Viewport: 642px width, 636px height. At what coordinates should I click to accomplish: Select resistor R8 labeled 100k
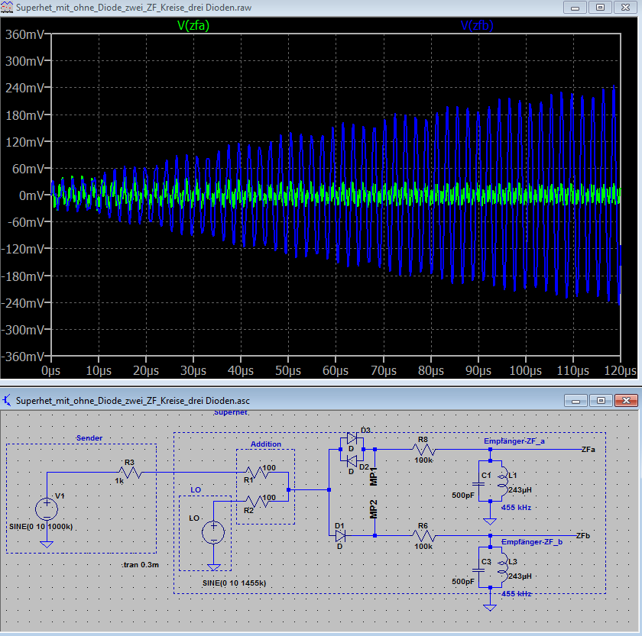point(423,450)
